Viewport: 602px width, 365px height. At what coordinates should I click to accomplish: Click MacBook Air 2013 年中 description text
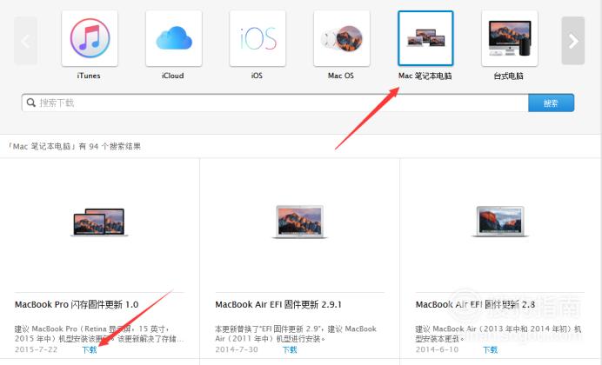[x=498, y=334]
